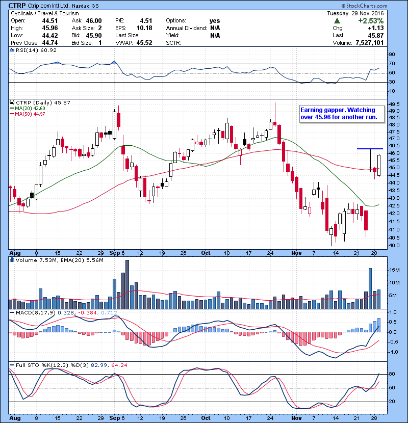Click the '40.0' price axis label
Image resolution: width=408 pixels, height=423 pixels.
click(x=394, y=246)
